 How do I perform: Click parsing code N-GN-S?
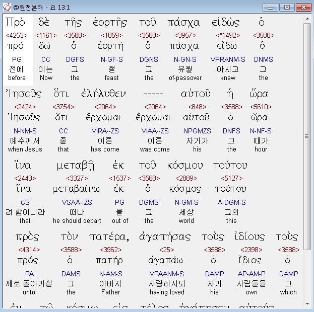click(185, 59)
